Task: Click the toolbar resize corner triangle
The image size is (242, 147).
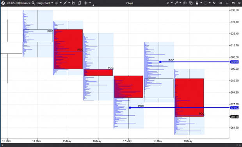Action: click(x=93, y=5)
